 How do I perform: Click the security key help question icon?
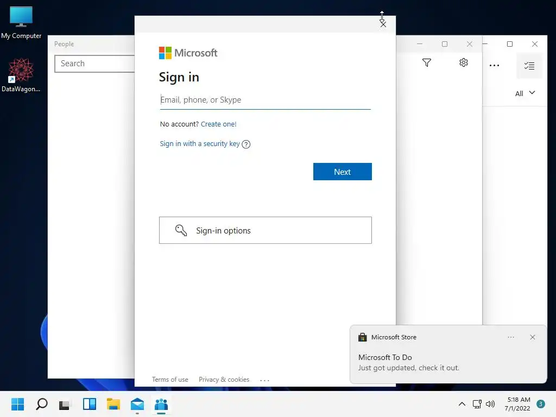click(x=246, y=144)
